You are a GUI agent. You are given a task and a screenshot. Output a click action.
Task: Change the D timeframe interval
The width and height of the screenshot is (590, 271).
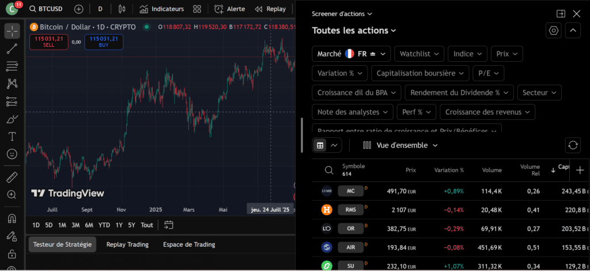coord(100,9)
